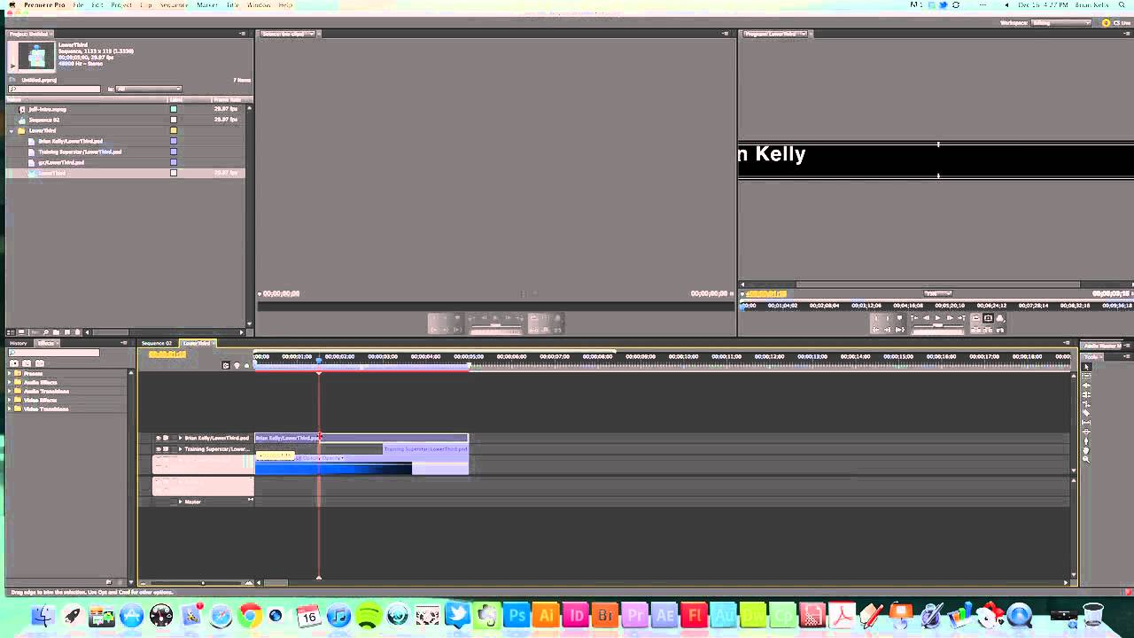The image size is (1134, 638).
Task: Open the File menu
Action: point(78,5)
